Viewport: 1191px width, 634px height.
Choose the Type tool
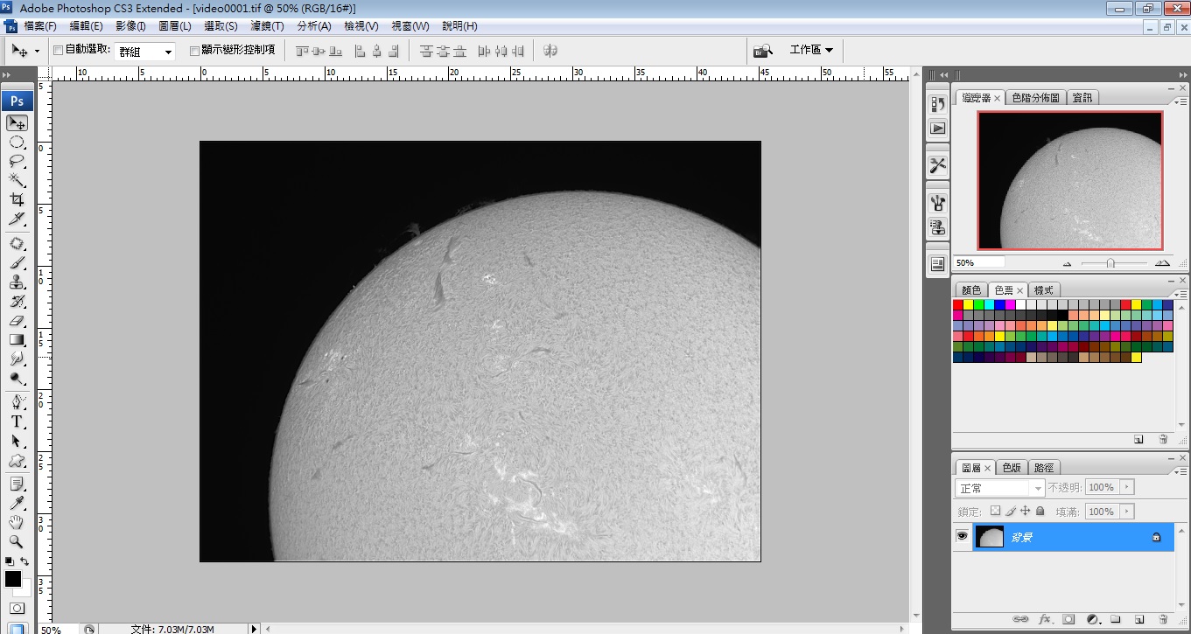17,422
